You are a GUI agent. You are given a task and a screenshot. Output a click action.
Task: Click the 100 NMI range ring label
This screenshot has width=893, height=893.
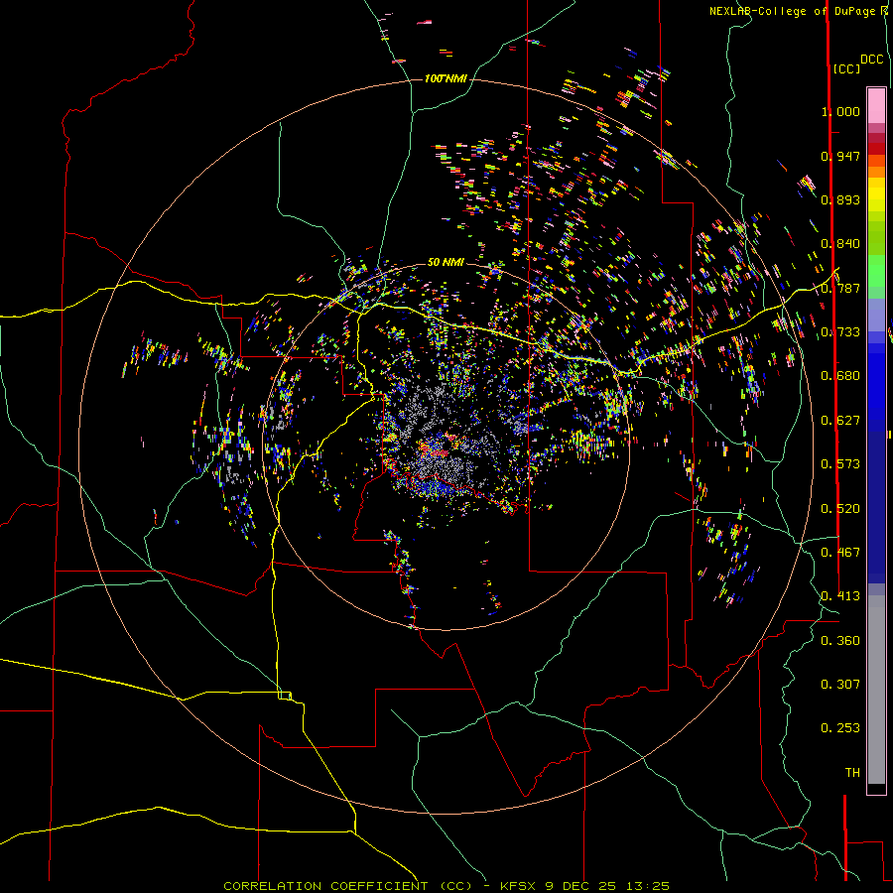pyautogui.click(x=446, y=78)
